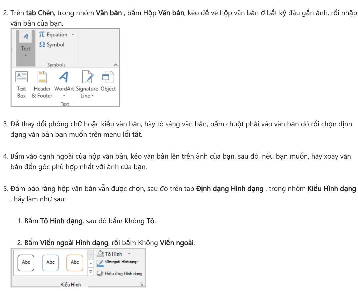The width and height of the screenshot is (358, 291).
Task: Click the Symbols group label
Action: 56,65
